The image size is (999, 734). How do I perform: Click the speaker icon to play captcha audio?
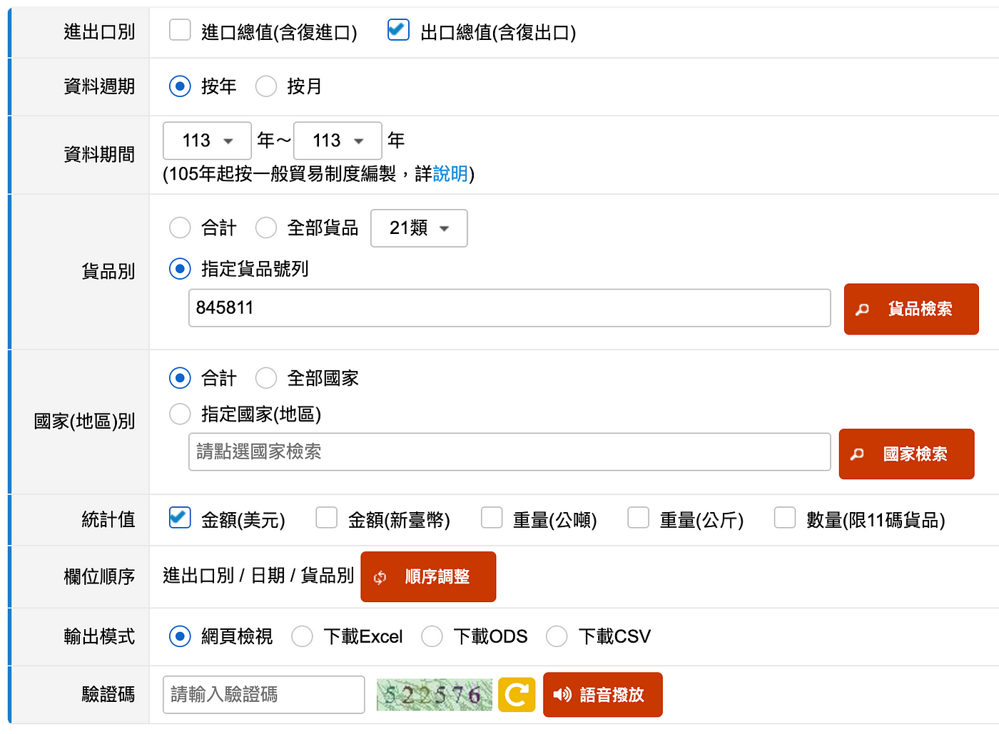562,694
